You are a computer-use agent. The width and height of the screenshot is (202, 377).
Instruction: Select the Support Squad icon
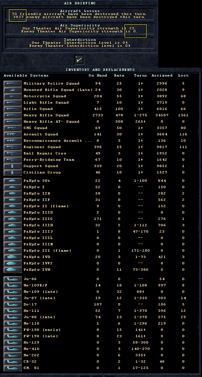13,166
